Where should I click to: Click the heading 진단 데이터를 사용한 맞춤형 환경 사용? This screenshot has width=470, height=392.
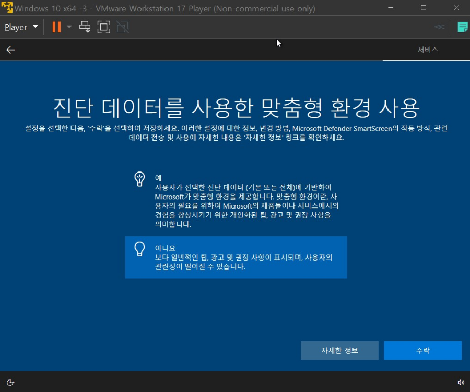click(236, 108)
